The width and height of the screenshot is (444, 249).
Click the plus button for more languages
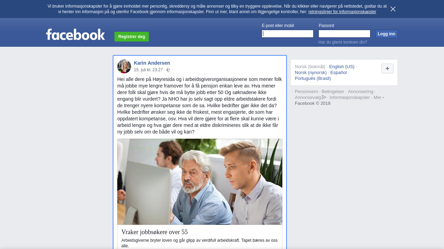387,68
